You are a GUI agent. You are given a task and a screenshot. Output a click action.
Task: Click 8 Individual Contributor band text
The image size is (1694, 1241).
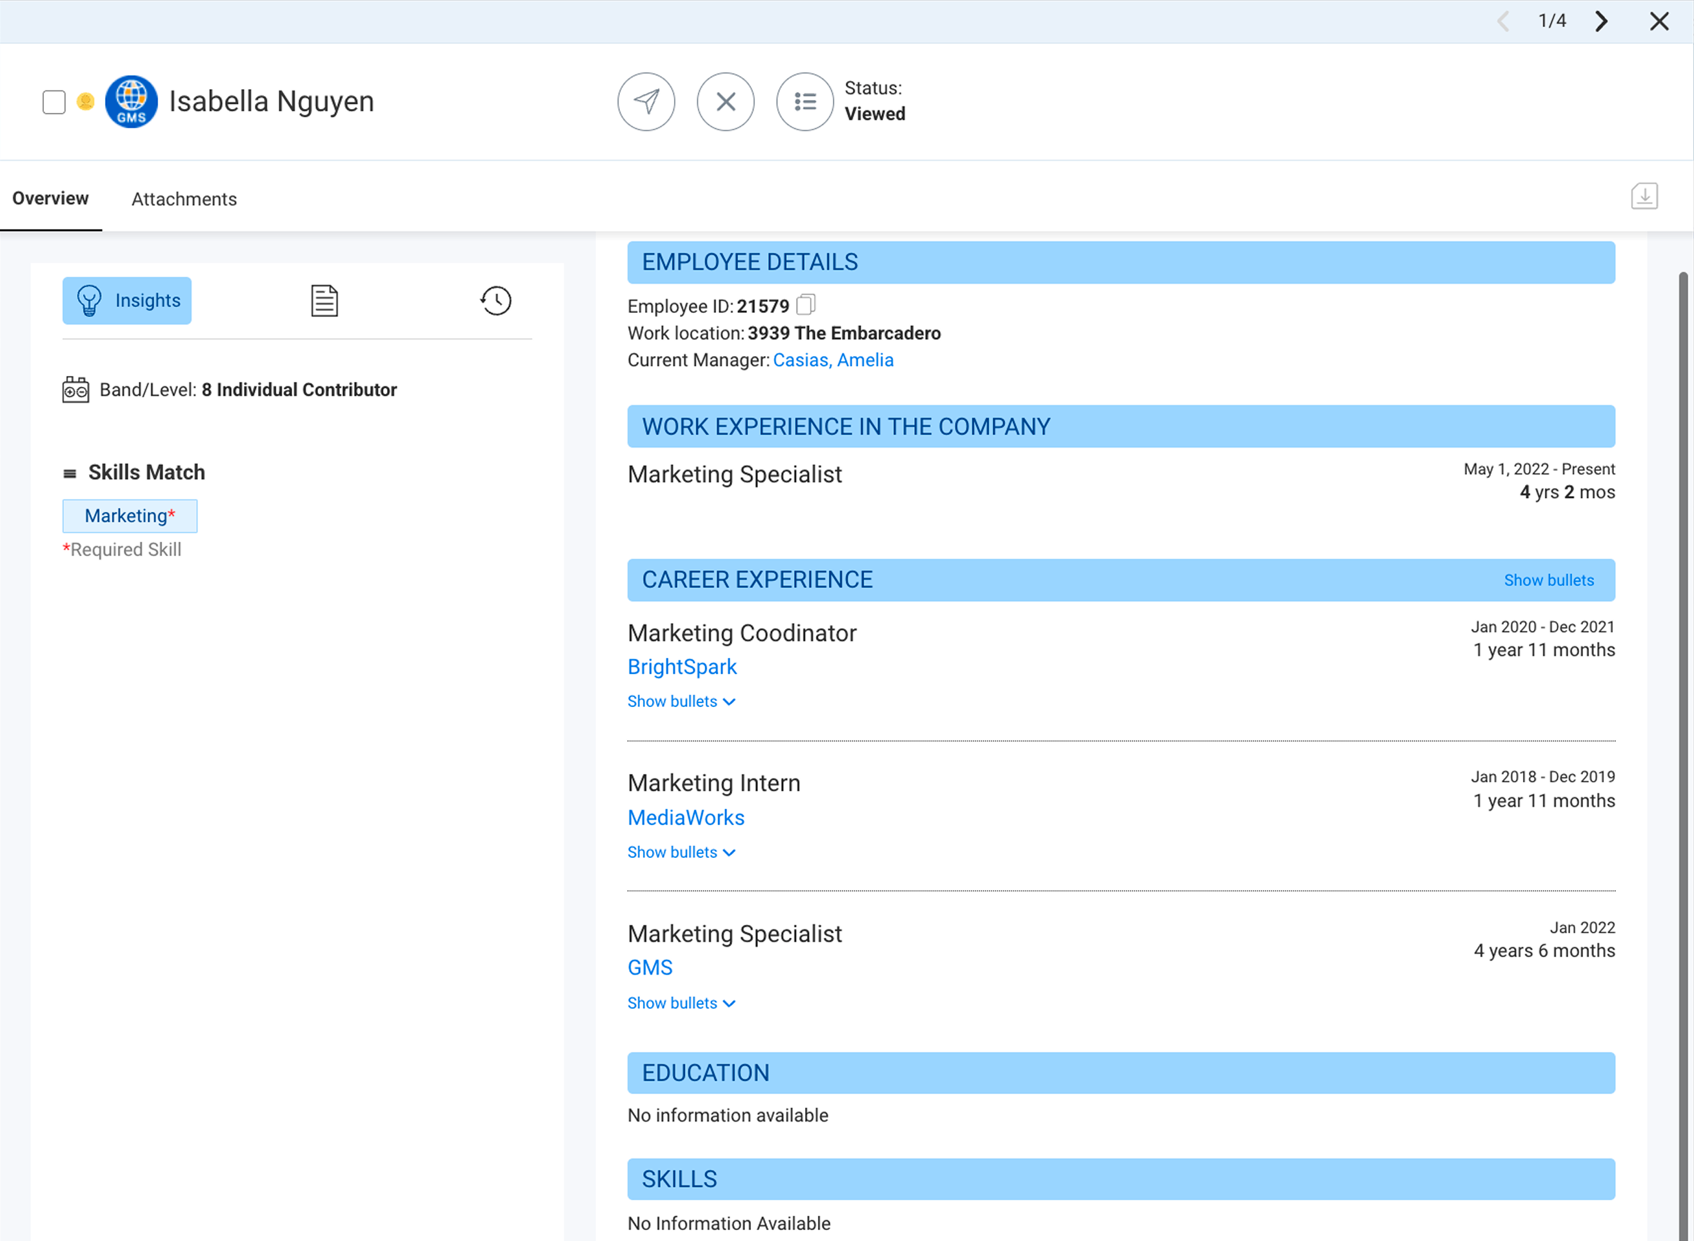pyautogui.click(x=299, y=390)
